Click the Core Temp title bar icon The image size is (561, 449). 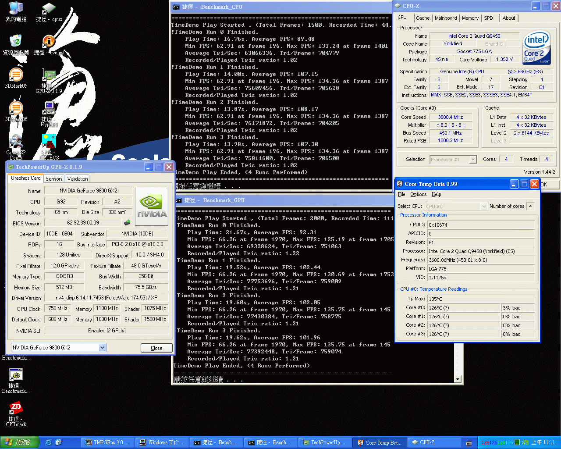coord(400,184)
